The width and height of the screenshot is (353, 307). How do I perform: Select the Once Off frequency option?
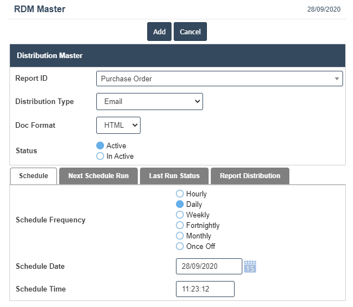[180, 246]
